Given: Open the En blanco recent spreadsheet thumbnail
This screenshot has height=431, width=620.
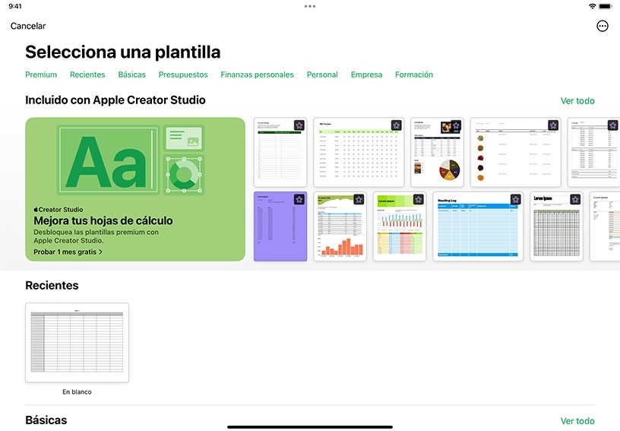Looking at the screenshot, I should (x=77, y=343).
